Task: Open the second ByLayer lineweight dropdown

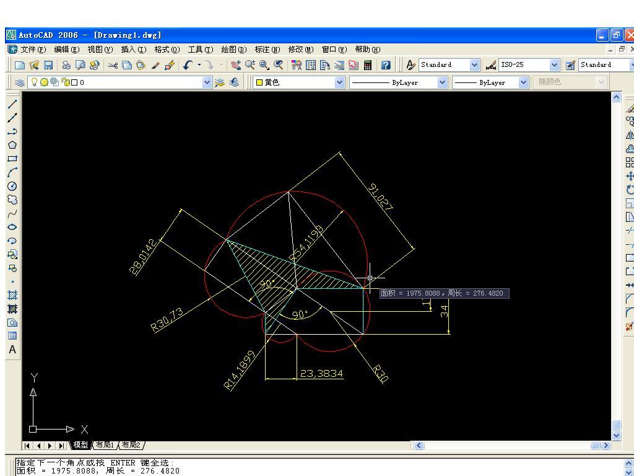Action: pyautogui.click(x=523, y=82)
